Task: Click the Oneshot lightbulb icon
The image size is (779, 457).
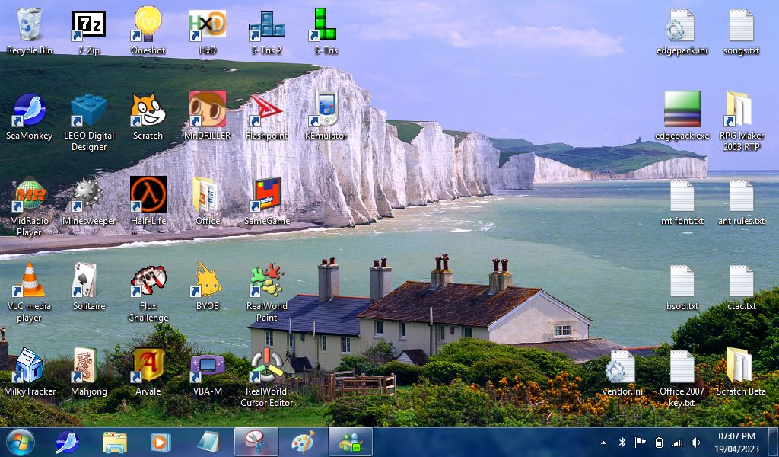Action: [x=148, y=24]
